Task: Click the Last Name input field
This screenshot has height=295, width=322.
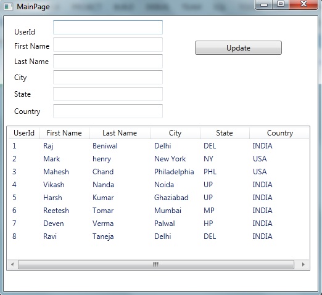Action: pyautogui.click(x=108, y=61)
